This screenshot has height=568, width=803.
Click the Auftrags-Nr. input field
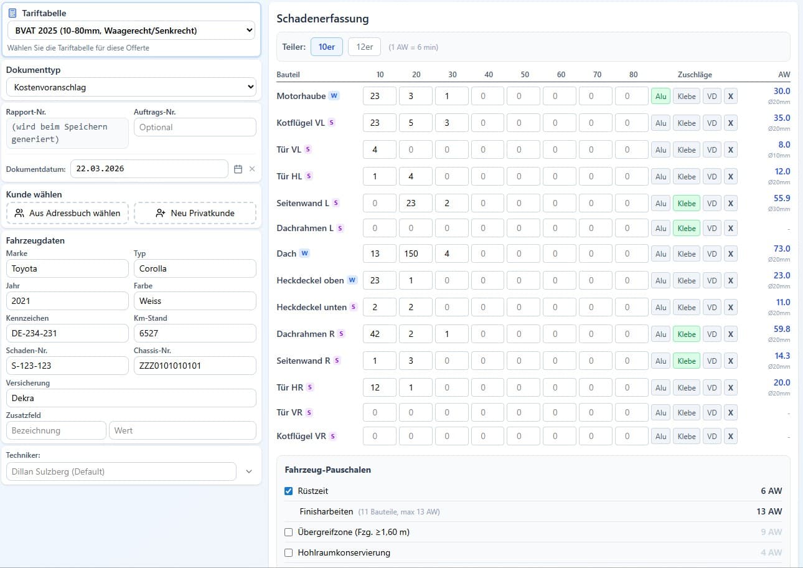point(195,127)
